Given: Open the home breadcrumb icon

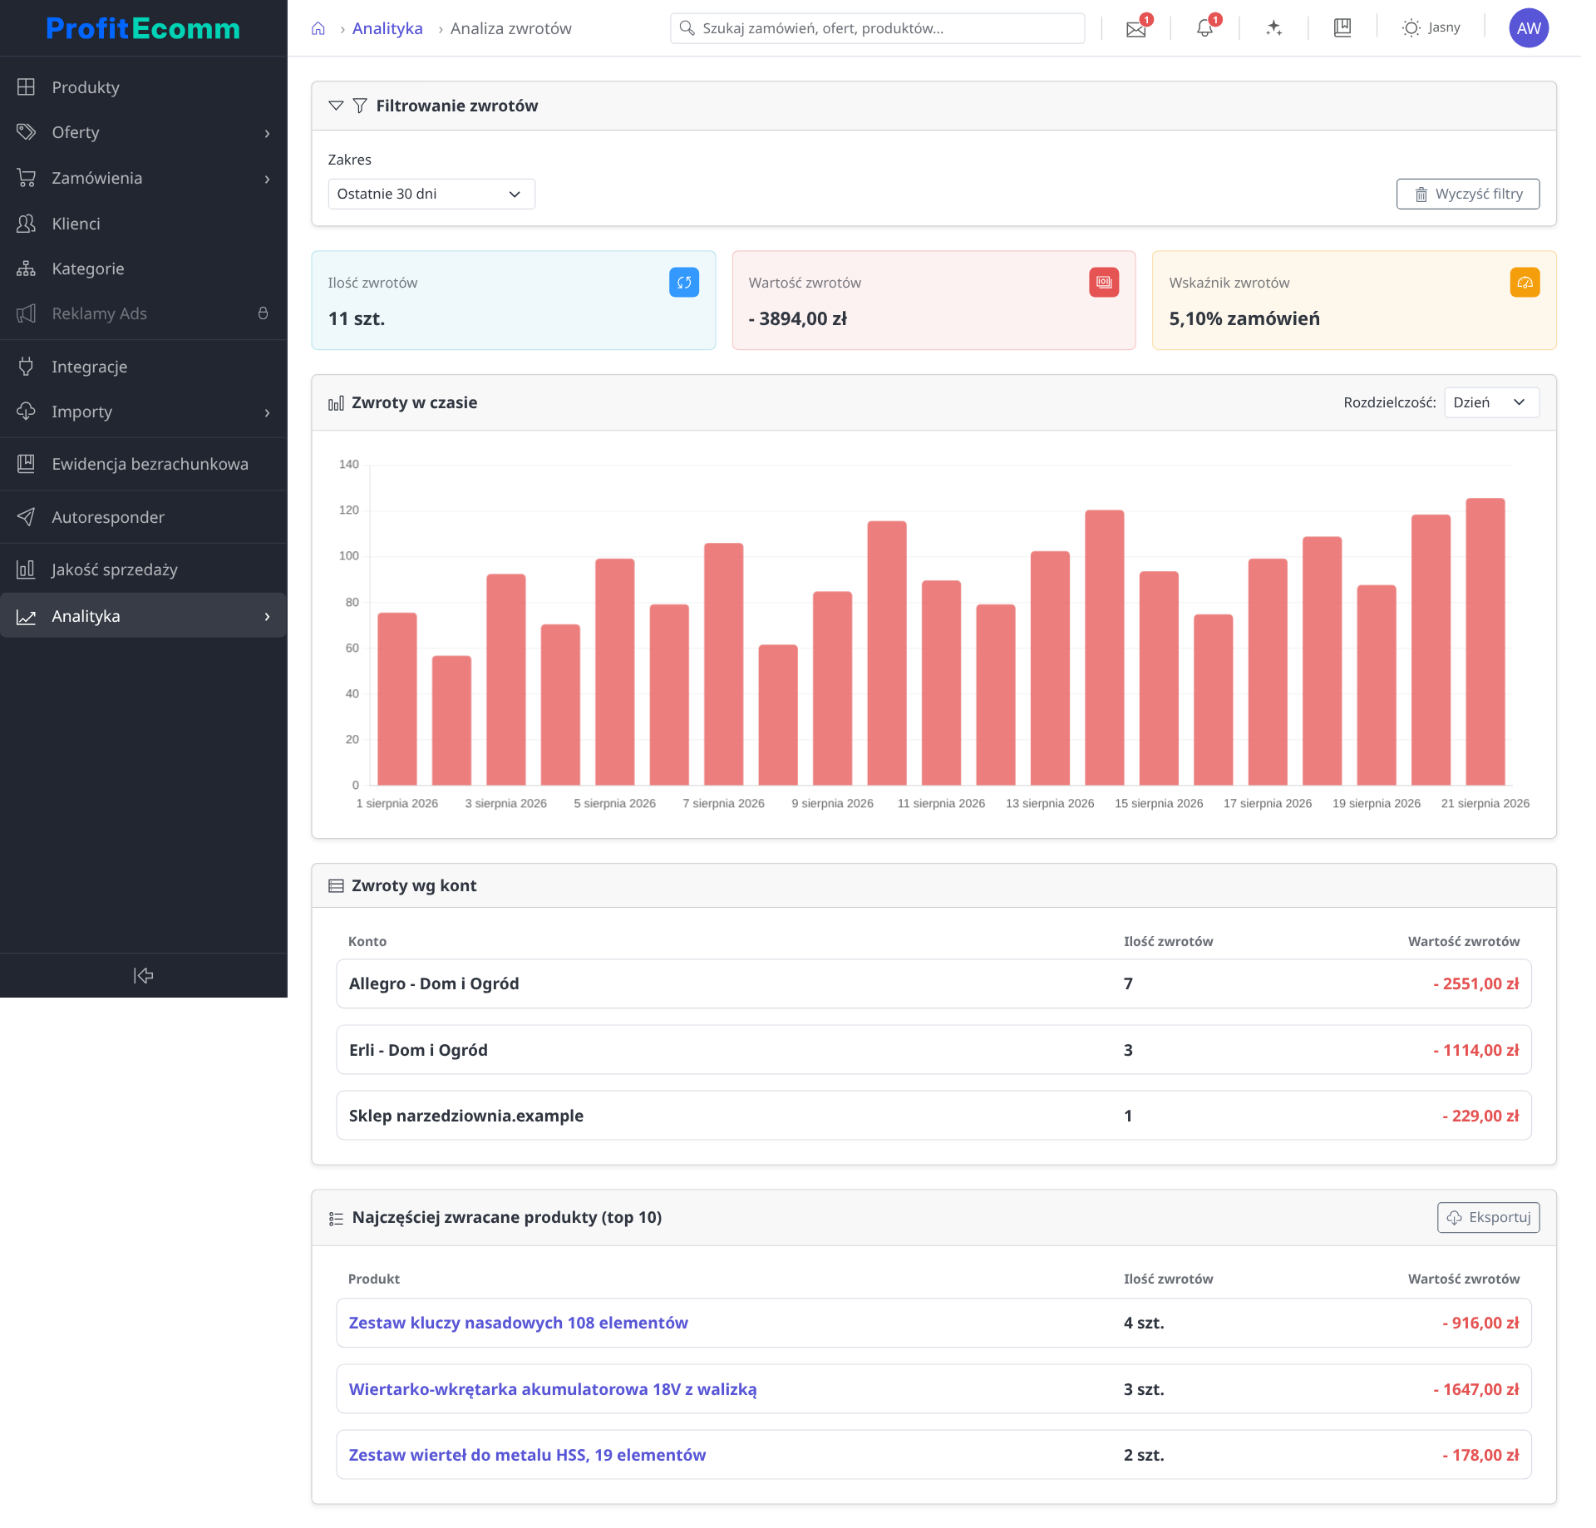Looking at the screenshot, I should (318, 28).
